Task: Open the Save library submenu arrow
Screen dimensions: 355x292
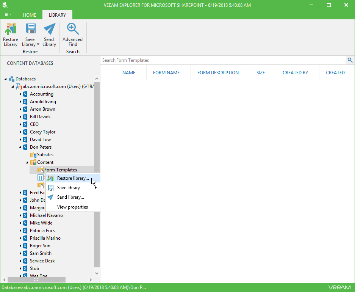Action: point(96,188)
